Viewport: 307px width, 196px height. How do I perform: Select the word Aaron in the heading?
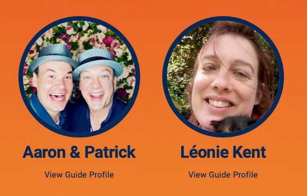[x=44, y=152]
